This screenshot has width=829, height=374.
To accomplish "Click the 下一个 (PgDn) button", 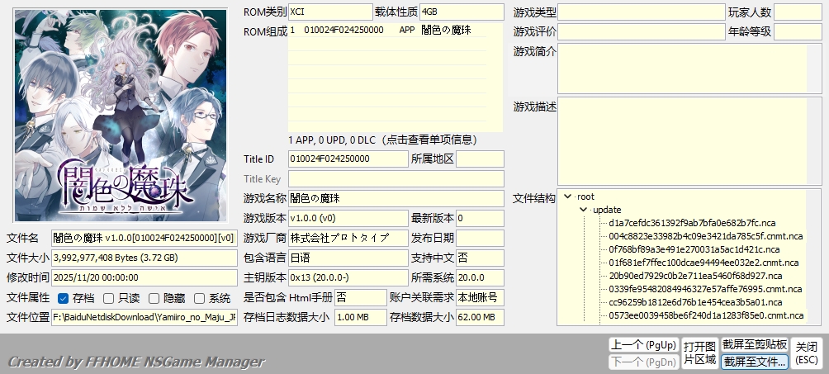I will (x=643, y=362).
